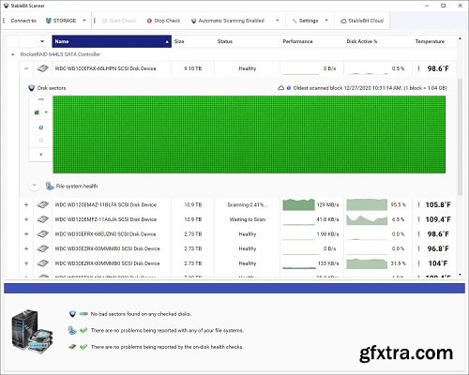Click the WD120EMAZ-11BLFA disk drive icon
The width and height of the screenshot is (469, 375).
[x=43, y=205]
